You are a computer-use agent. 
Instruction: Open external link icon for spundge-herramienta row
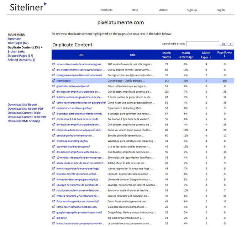tap(53, 185)
